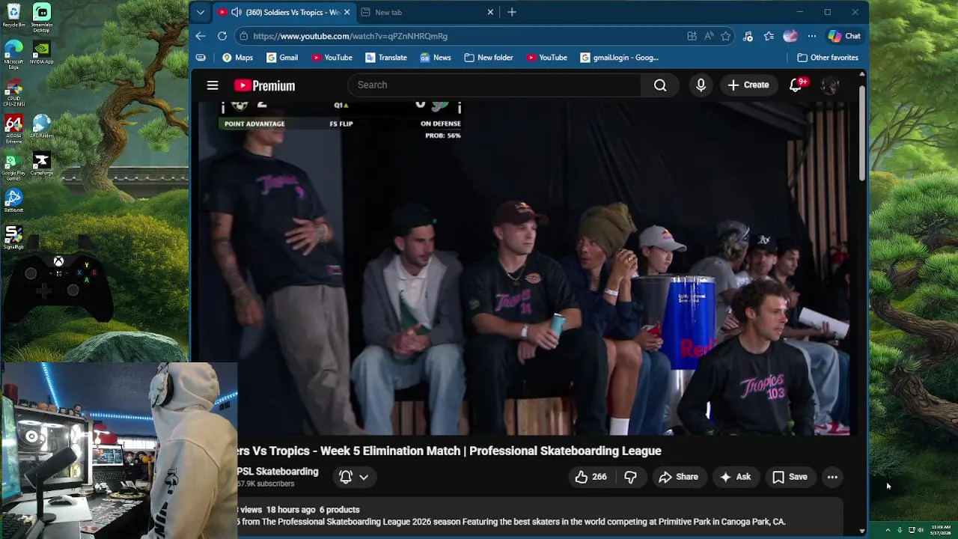The width and height of the screenshot is (958, 539).
Task: Expand video description 6 products line
Action: (x=340, y=510)
